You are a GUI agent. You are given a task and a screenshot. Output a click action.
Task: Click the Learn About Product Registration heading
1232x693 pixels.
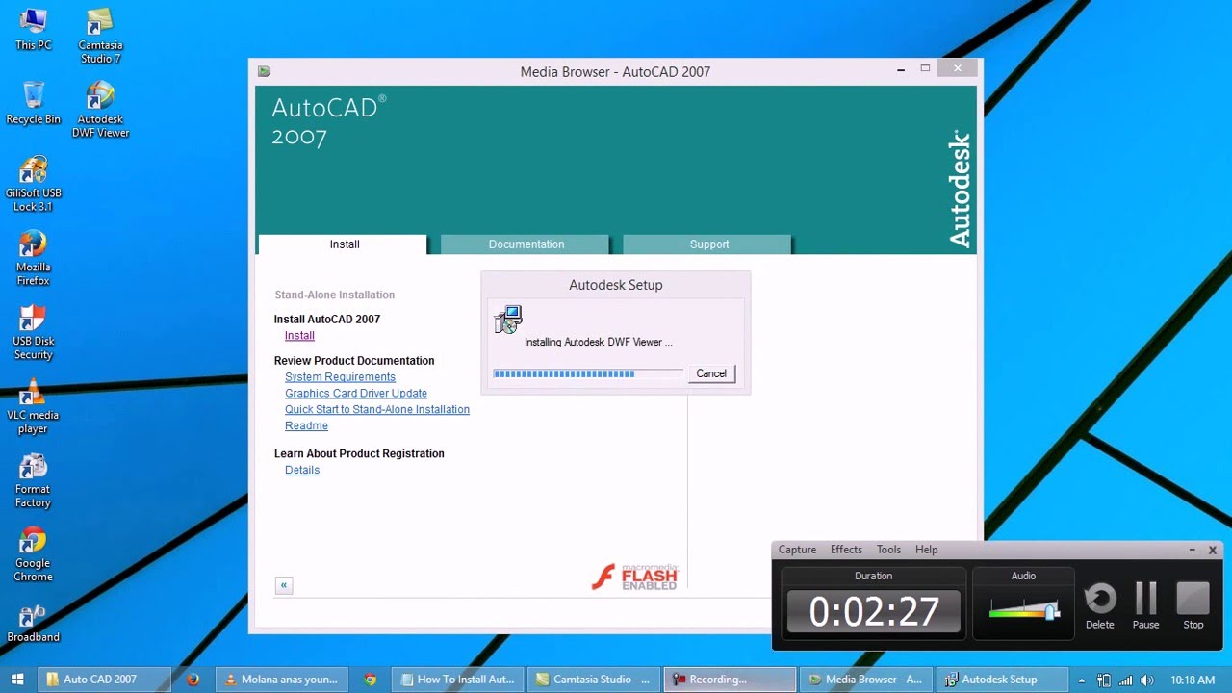(x=359, y=454)
